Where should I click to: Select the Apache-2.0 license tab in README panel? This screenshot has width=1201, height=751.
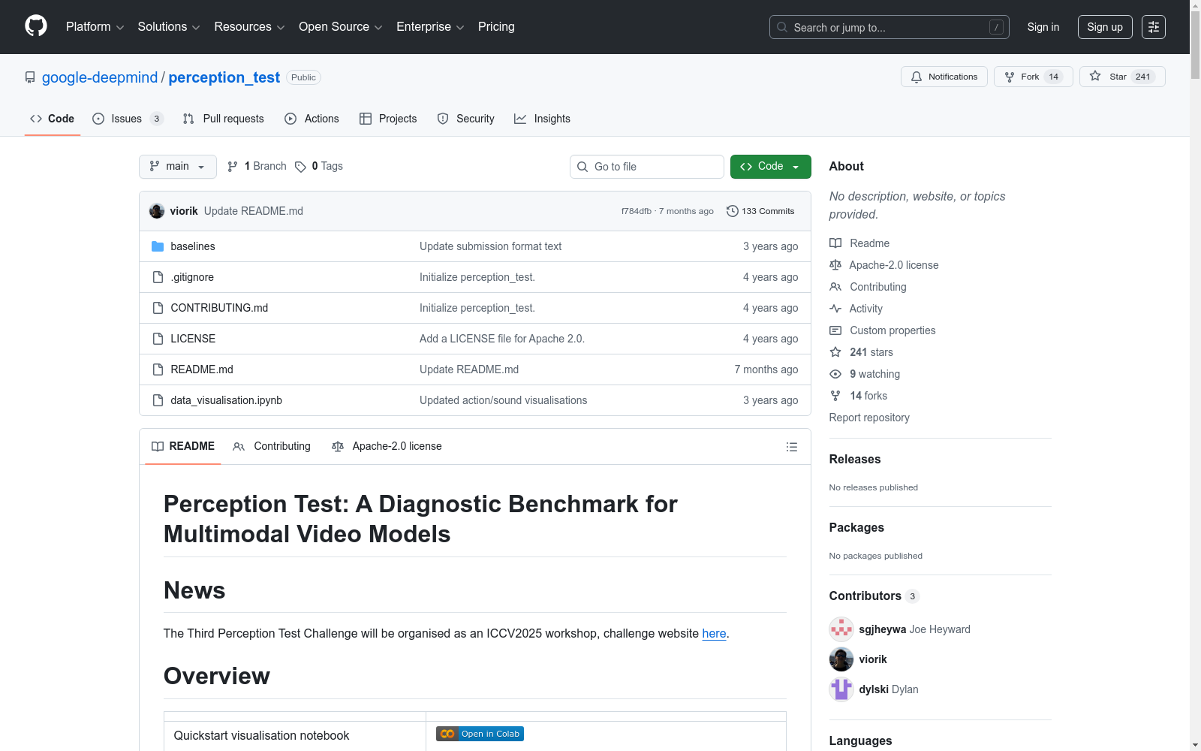point(387,447)
